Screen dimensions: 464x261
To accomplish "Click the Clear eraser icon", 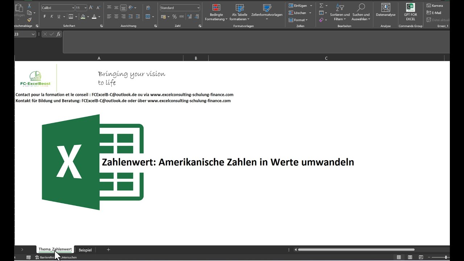I will click(321, 20).
